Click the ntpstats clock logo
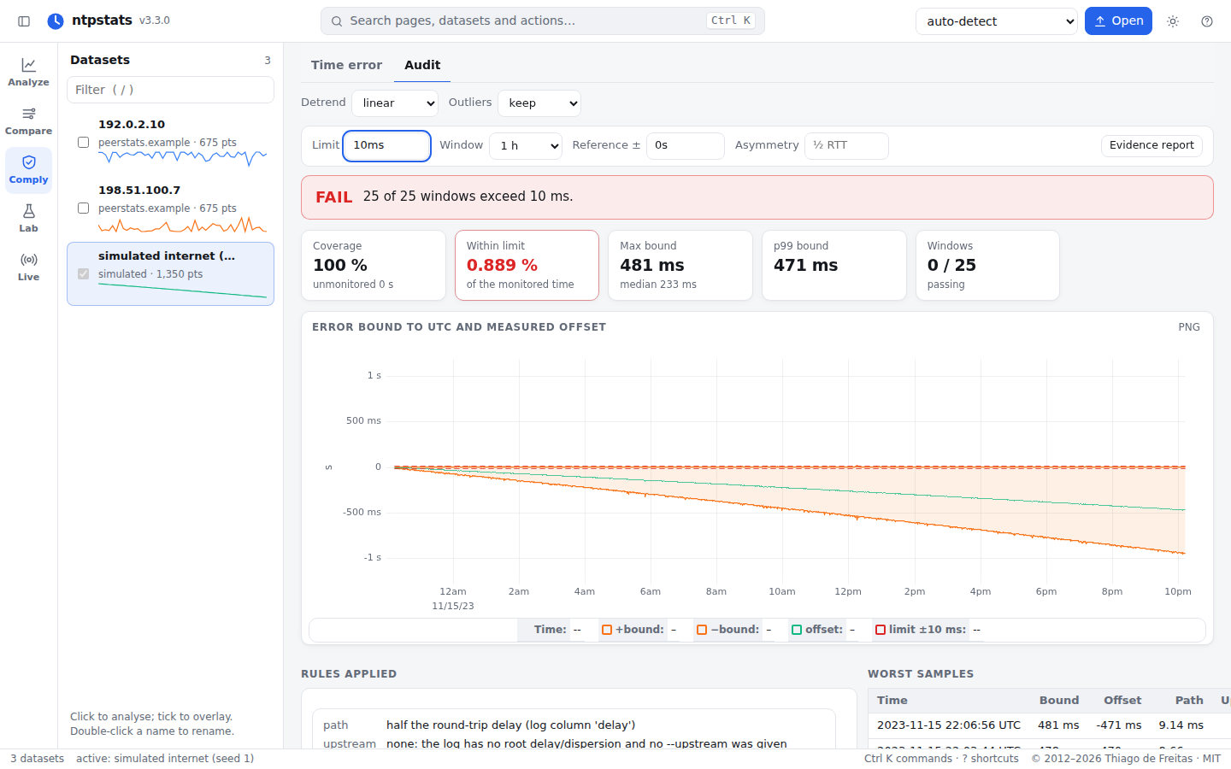 tap(56, 21)
